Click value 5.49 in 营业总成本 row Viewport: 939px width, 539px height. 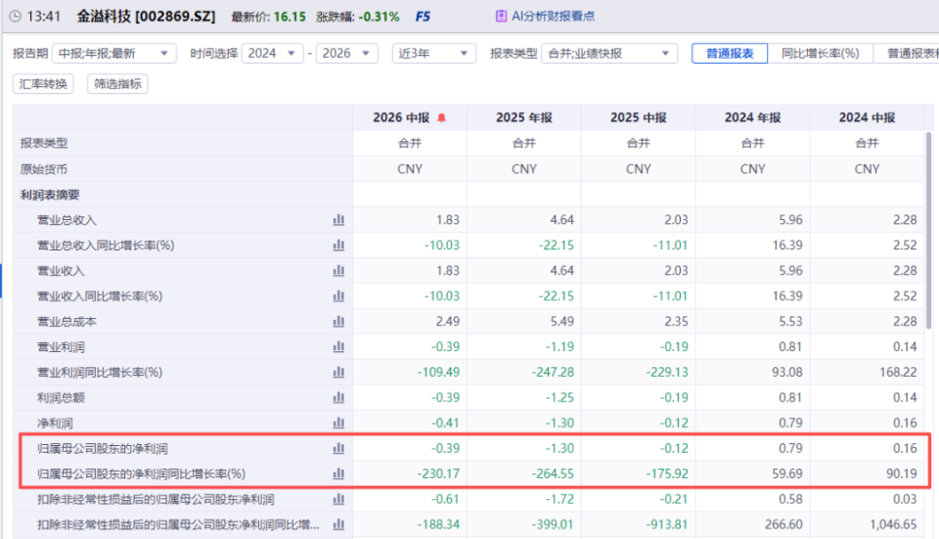click(561, 322)
